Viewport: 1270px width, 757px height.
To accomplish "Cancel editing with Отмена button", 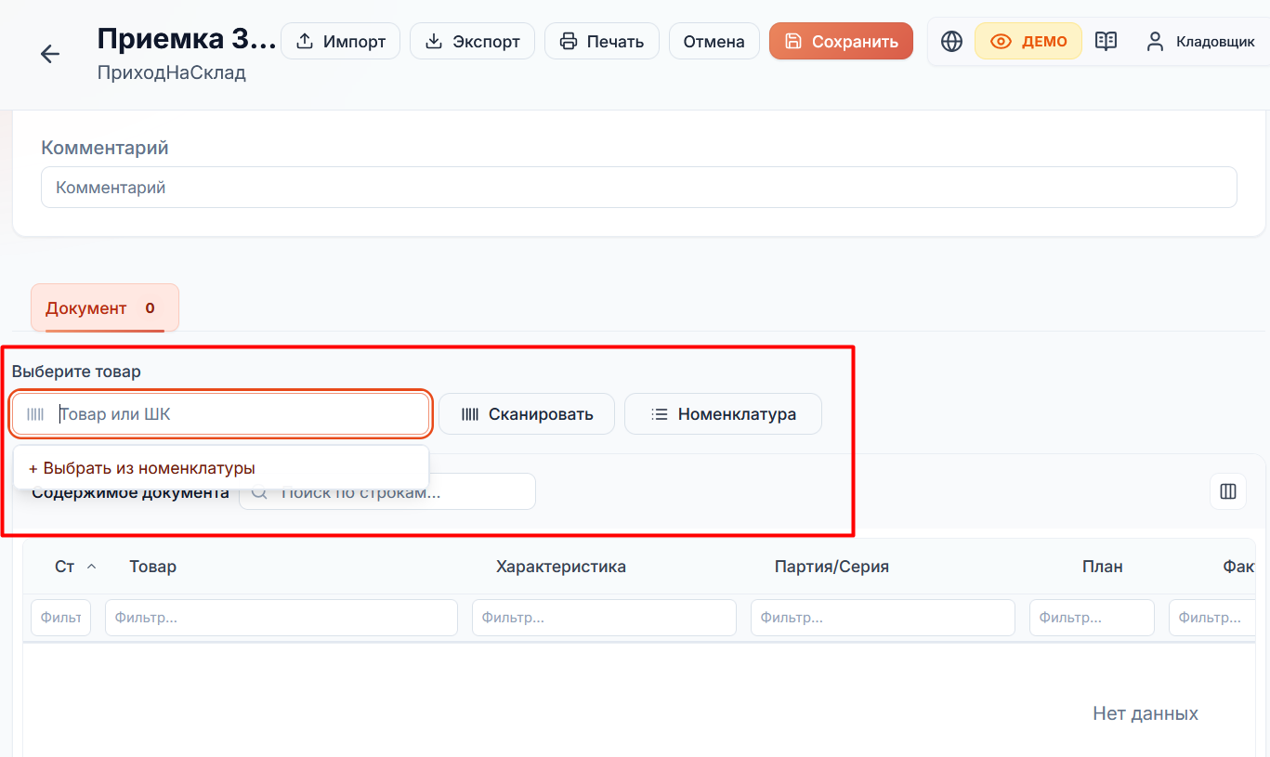I will 714,41.
